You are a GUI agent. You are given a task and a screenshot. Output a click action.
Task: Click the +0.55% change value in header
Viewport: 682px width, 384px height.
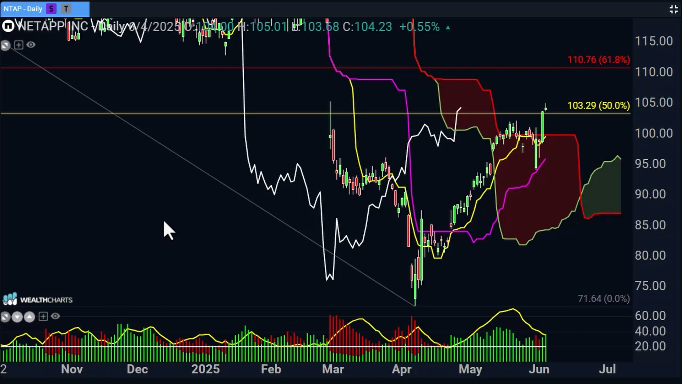pyautogui.click(x=420, y=27)
